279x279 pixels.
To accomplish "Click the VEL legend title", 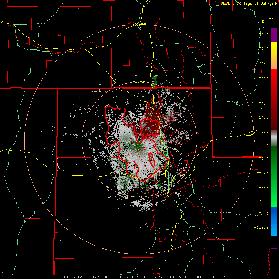I will [272, 19].
